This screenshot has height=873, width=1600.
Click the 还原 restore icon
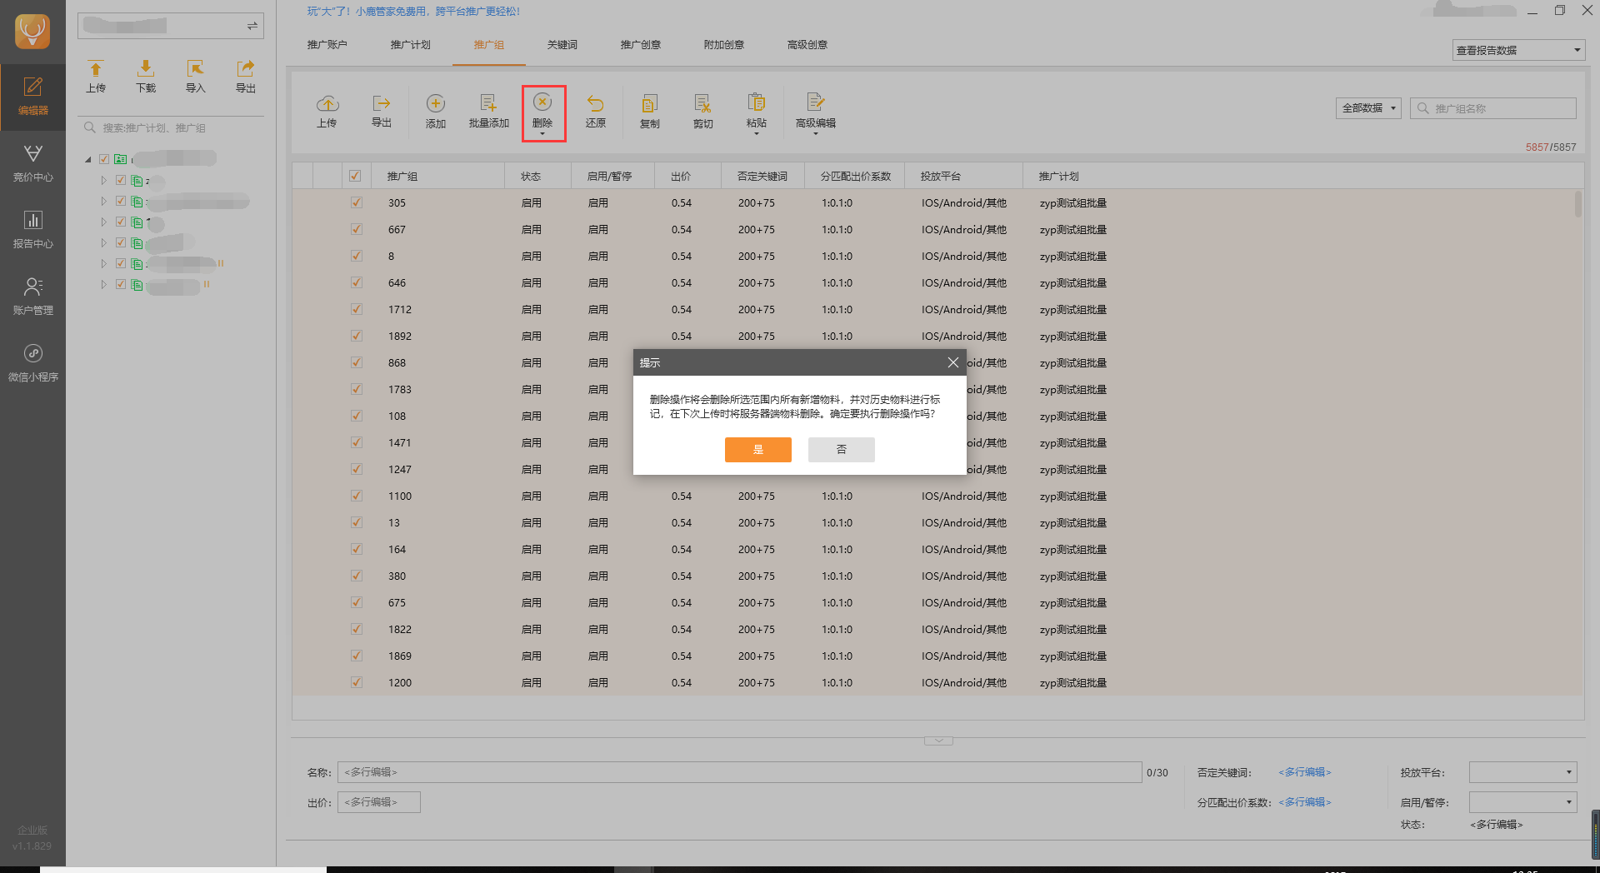point(595,103)
